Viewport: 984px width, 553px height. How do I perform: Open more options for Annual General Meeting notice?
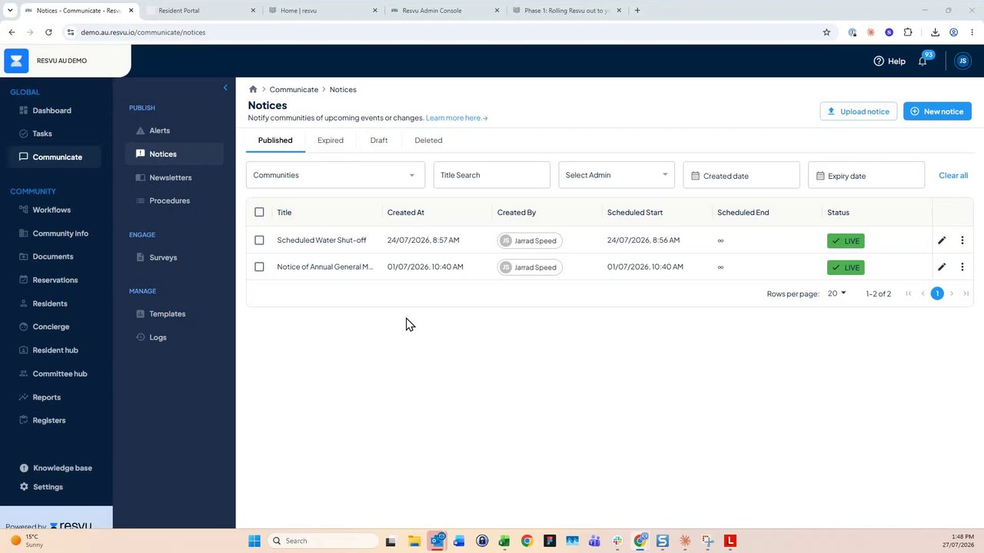click(x=962, y=267)
